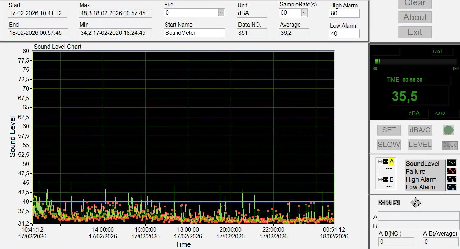Select the crosshair cursor tool
The height and width of the screenshot is (249, 460).
tap(381, 202)
